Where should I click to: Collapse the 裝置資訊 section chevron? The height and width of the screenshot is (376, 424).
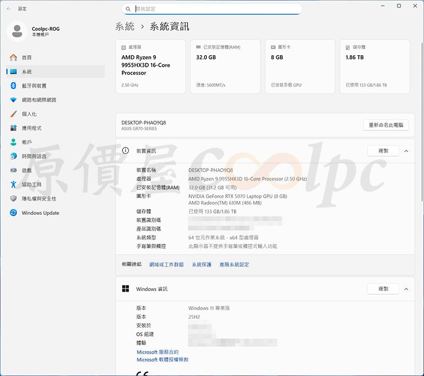(x=406, y=151)
